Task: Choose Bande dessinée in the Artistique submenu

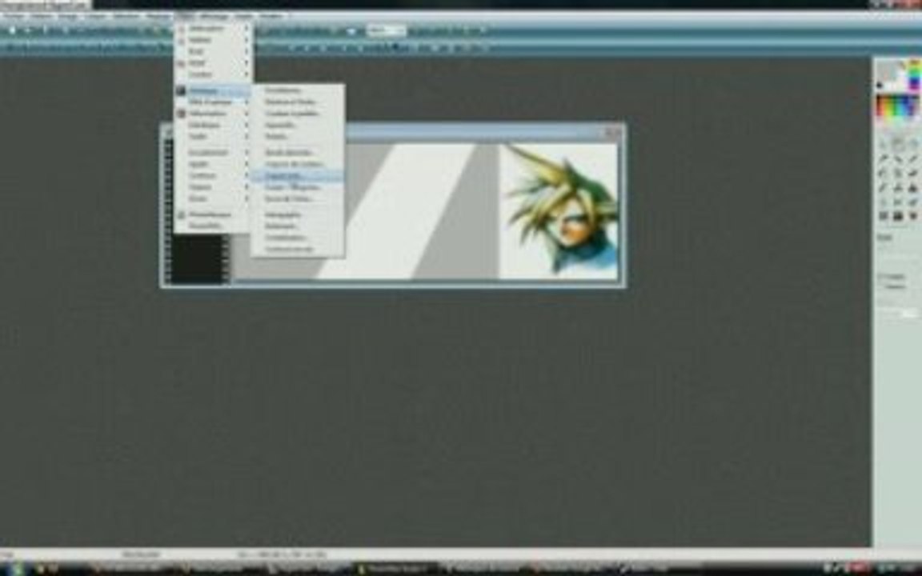Action: click(x=298, y=152)
